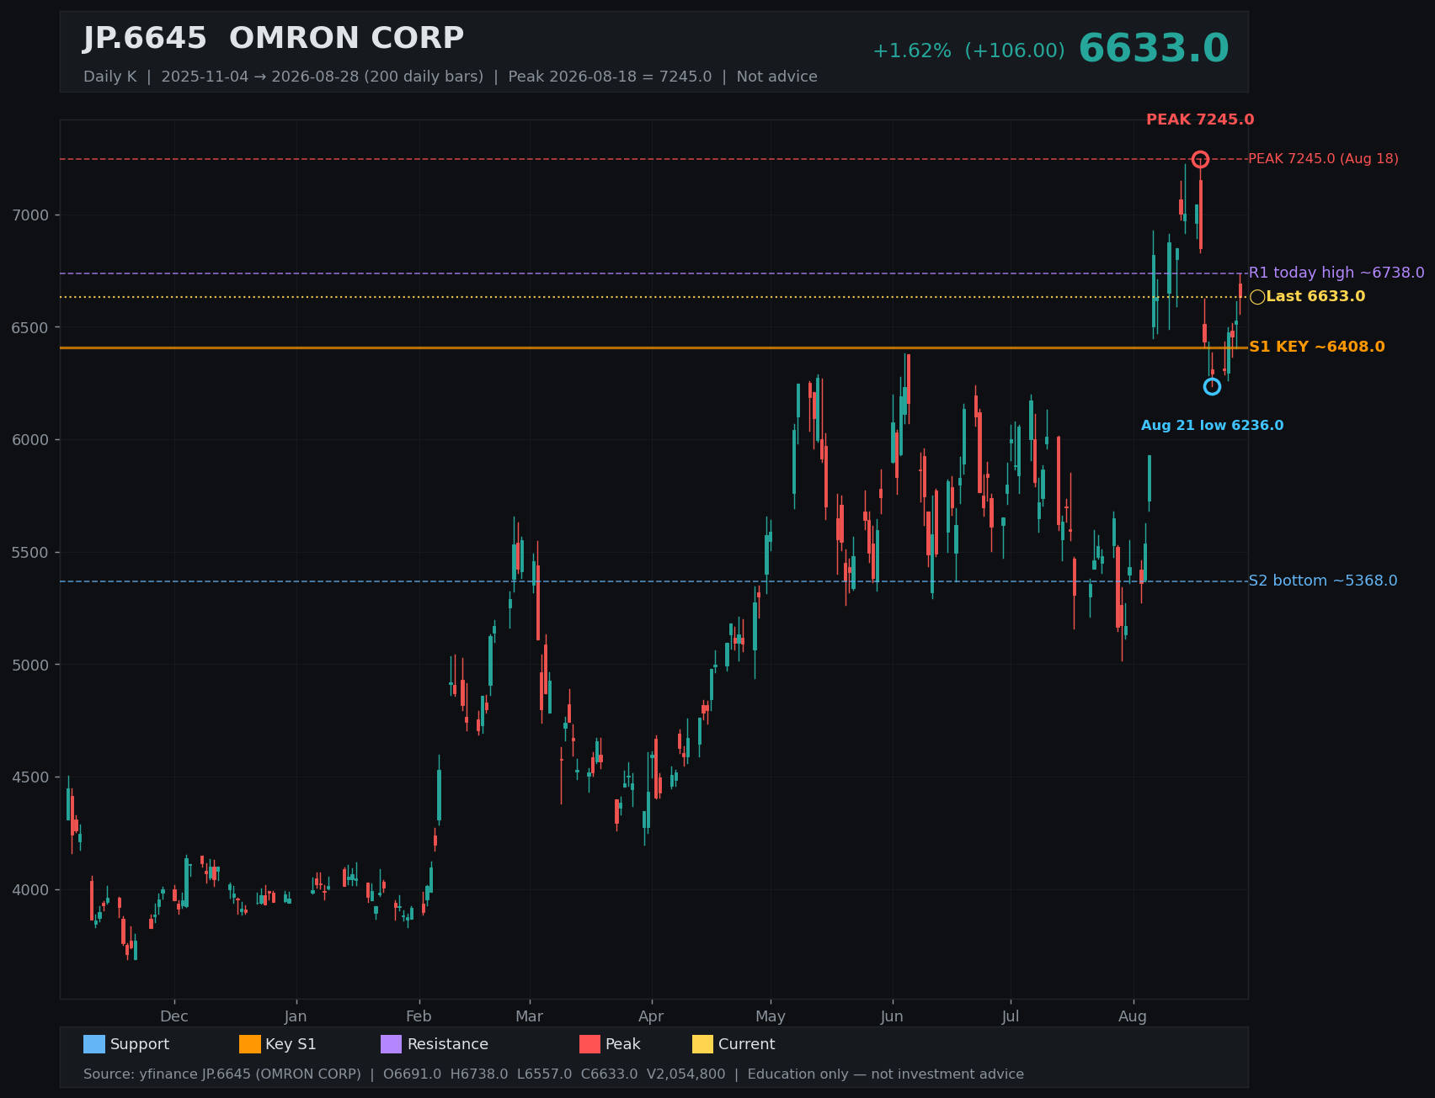Click the Feb label on the date axis
The image size is (1435, 1098).
click(x=419, y=1016)
